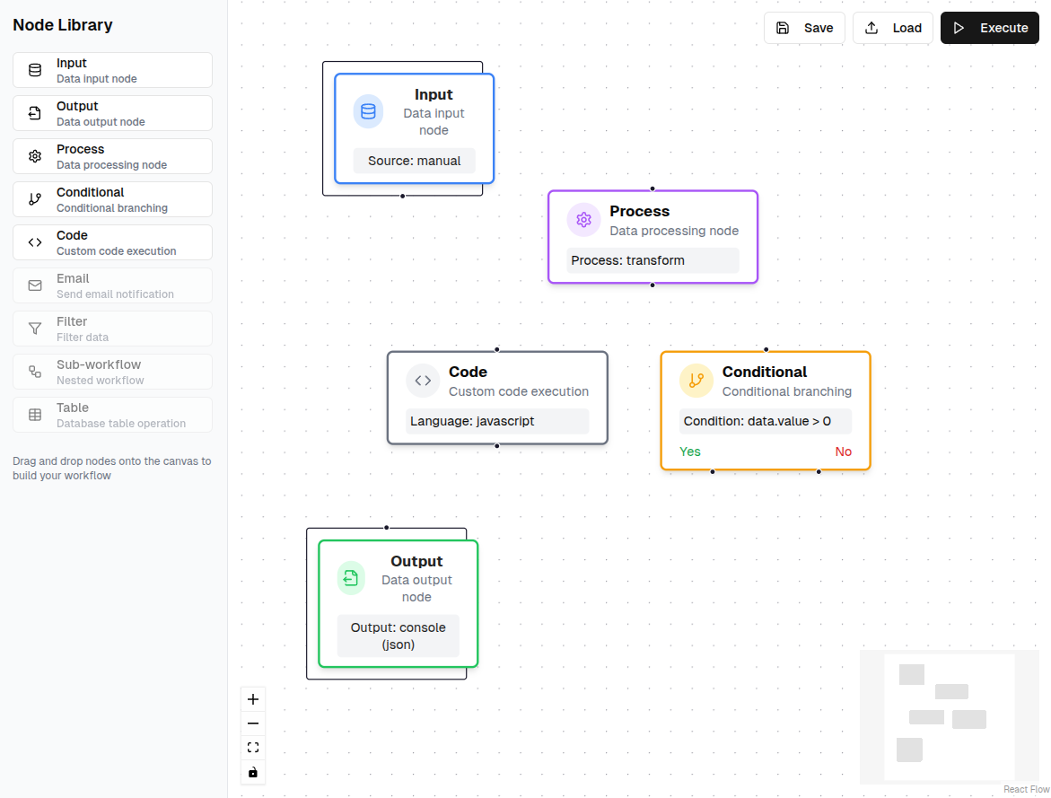Fit all nodes into view
The width and height of the screenshot is (1051, 798).
pos(253,747)
